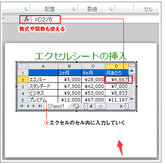Viewport: 166px width, 164px height.
Task: Go to first sheet navigation arrow
Action: 21,106
